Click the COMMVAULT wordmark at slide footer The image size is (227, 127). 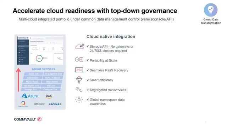tap(25, 119)
